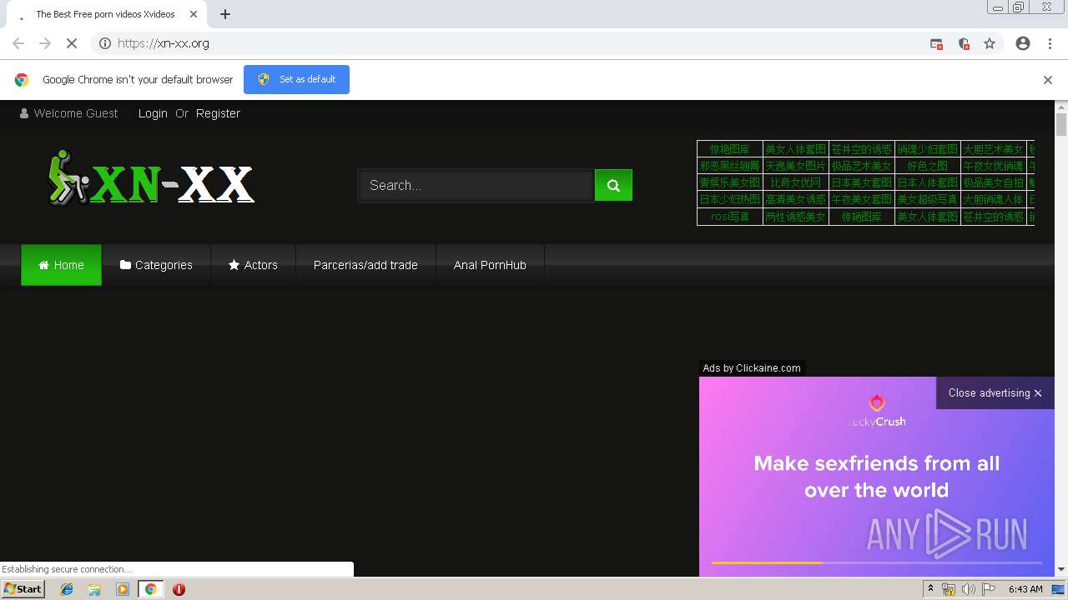Screen dimensions: 1068x600
Task: Focus the Search text box
Action: click(476, 185)
